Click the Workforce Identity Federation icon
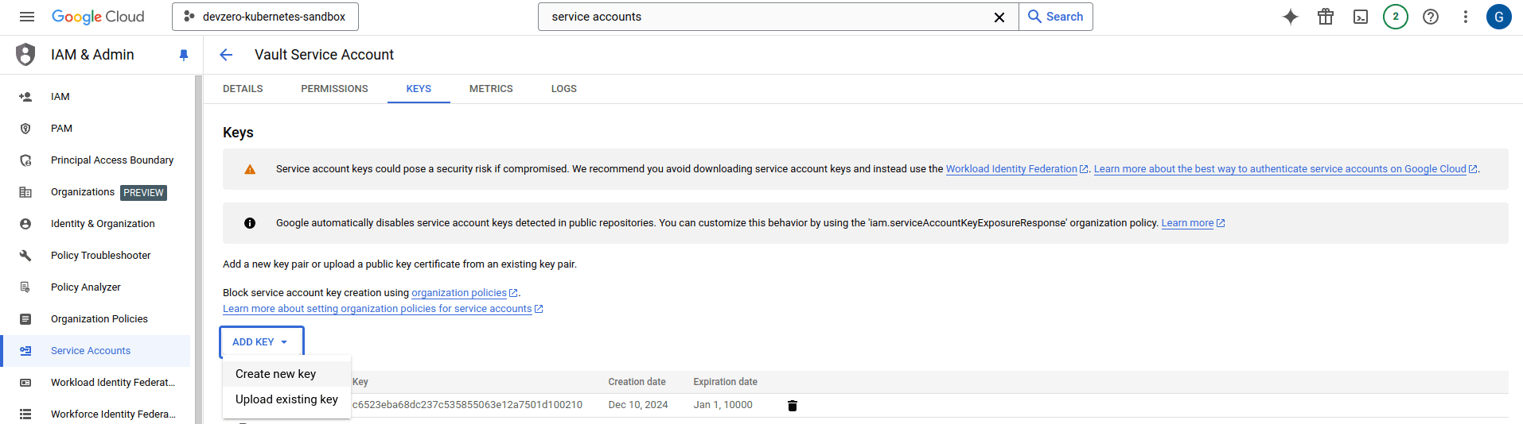Viewport: 1523px width, 424px height. [25, 414]
